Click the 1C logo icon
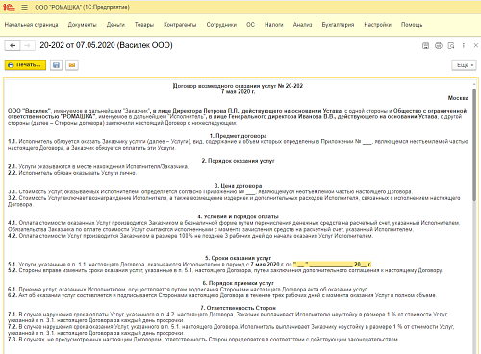 click(x=9, y=7)
